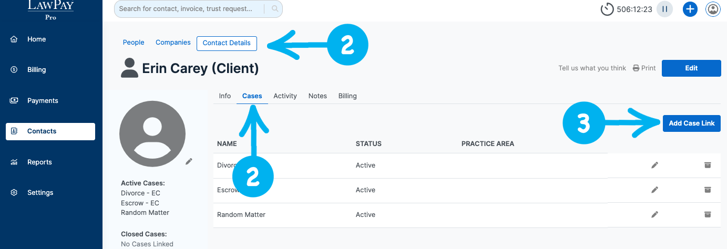727x249 pixels.
Task: Click the search magnifier icon
Action: coord(275,9)
